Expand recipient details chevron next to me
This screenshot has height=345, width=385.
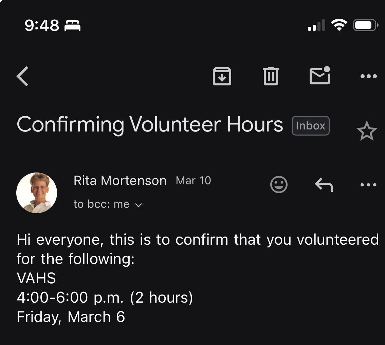[139, 205]
